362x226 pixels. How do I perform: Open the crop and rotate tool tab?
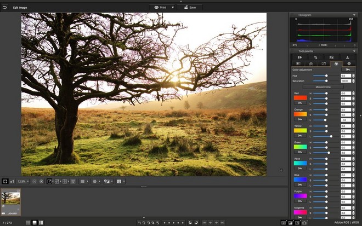(315, 57)
